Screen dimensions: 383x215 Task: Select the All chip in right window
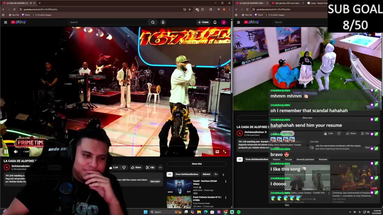[239, 159]
